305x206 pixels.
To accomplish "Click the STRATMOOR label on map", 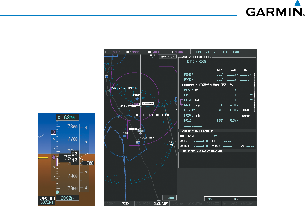I will (128, 106).
